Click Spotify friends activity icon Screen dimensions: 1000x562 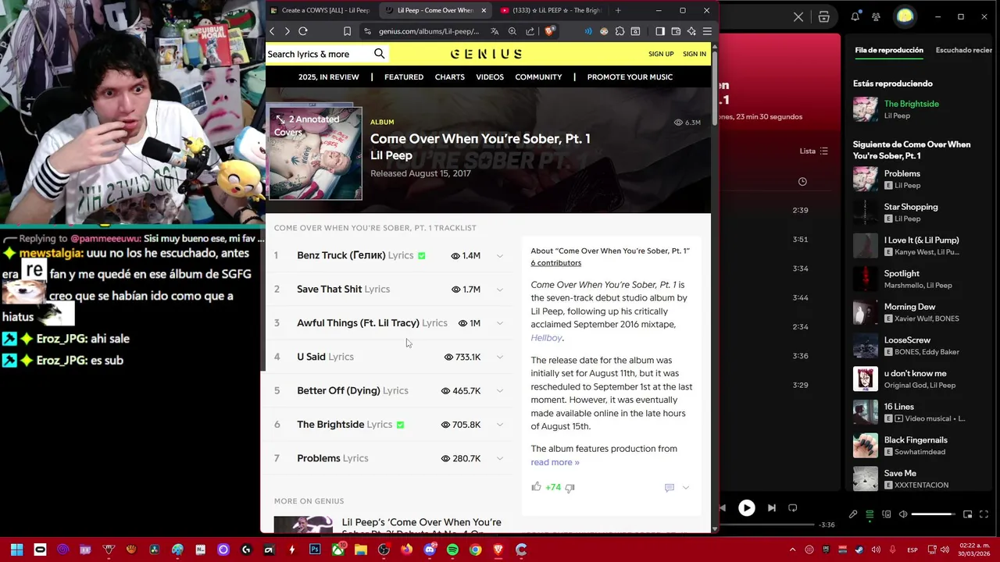pos(876,16)
